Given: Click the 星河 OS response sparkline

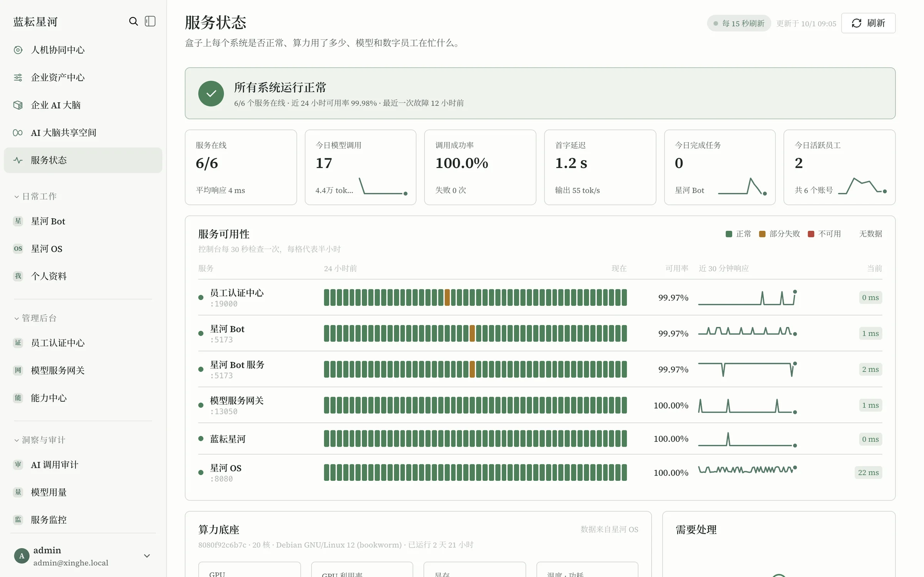Looking at the screenshot, I should (x=747, y=470).
